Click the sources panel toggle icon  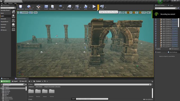[1, 84]
